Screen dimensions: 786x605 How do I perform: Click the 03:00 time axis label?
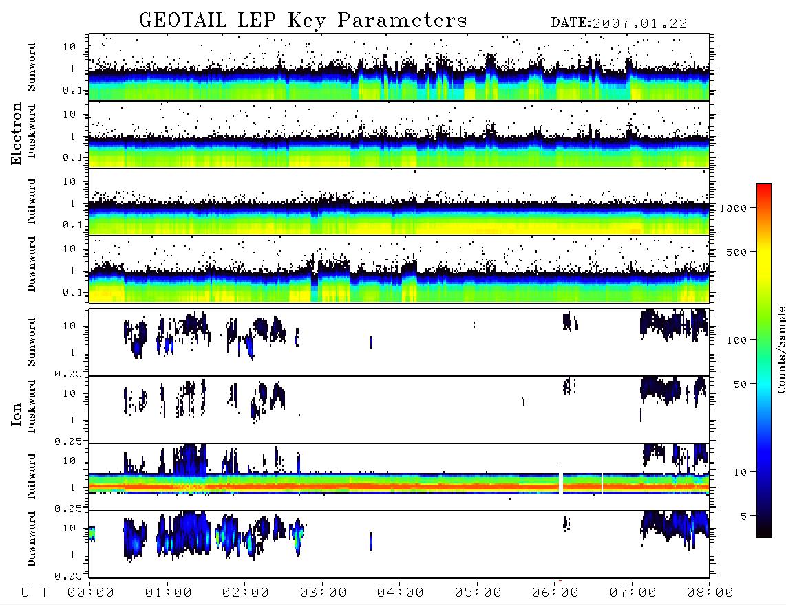click(323, 593)
